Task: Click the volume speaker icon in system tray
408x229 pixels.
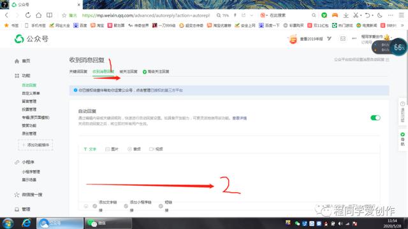Action: pyautogui.click(x=340, y=223)
